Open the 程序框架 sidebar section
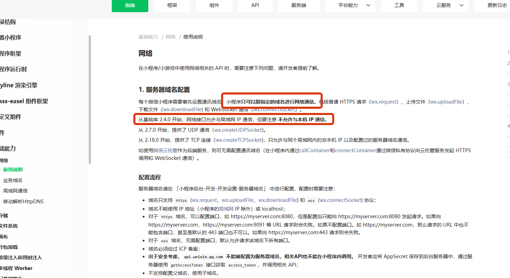 tap(10, 54)
